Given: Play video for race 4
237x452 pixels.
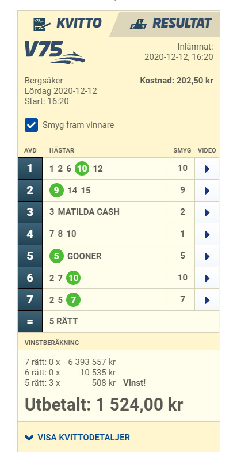Looking at the screenshot, I should (207, 234).
